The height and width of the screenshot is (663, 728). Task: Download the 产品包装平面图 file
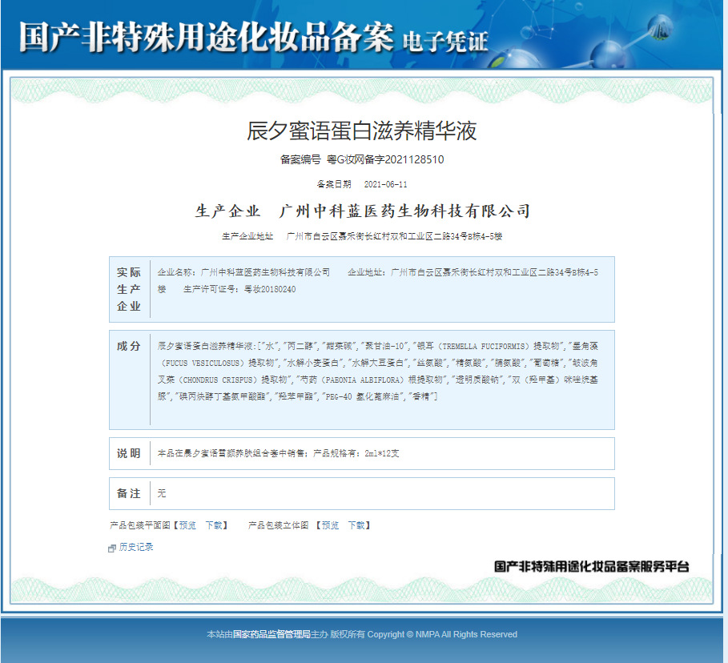(x=214, y=525)
